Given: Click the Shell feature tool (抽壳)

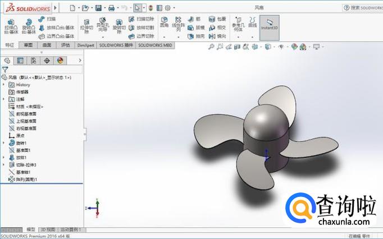Looking at the screenshot, I should [197, 36].
